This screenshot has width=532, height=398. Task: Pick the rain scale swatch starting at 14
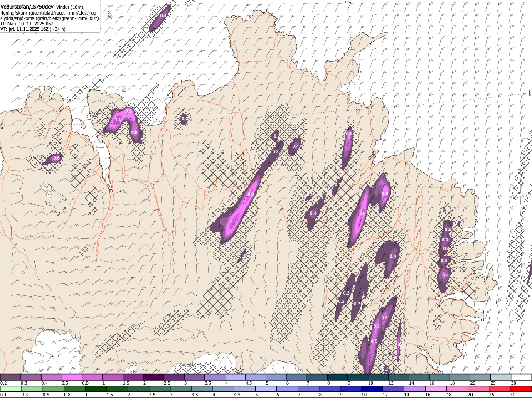click(414, 389)
